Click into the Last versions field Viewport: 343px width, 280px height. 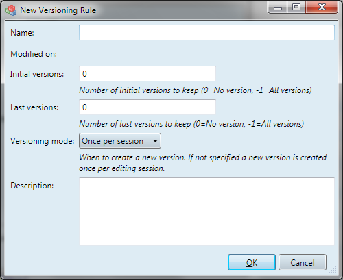pyautogui.click(x=147, y=107)
